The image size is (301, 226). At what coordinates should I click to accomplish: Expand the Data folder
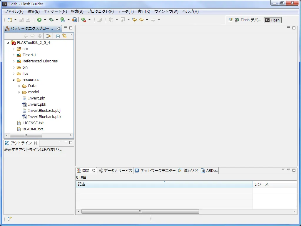(x=19, y=86)
